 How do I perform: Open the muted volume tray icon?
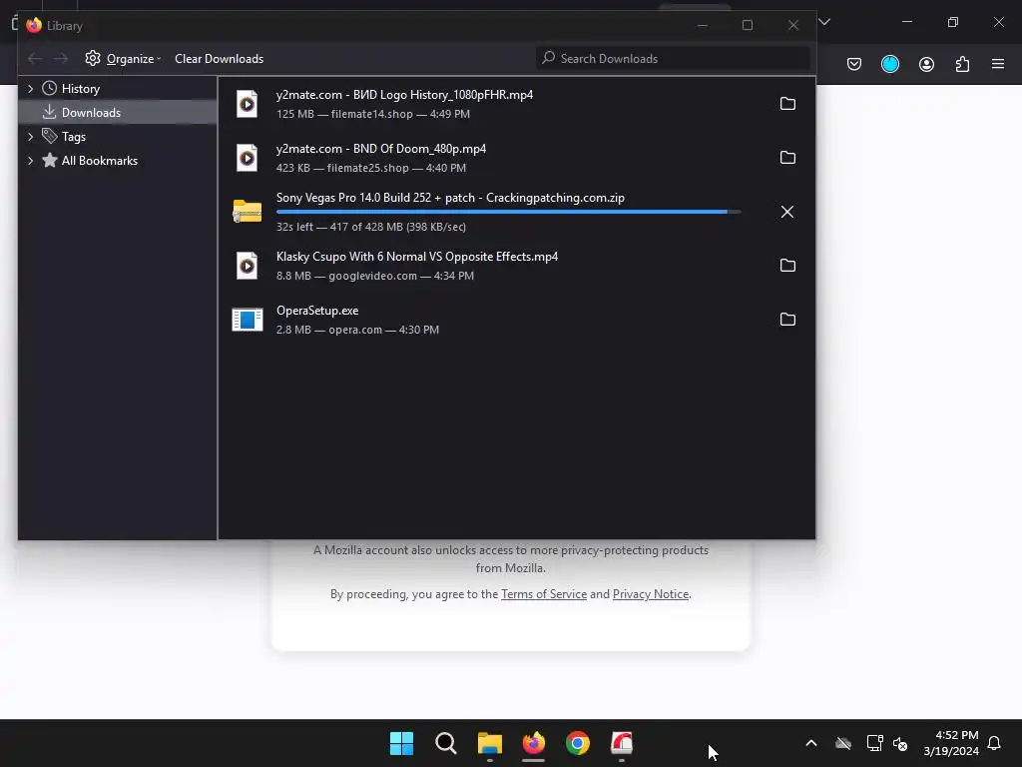pos(900,743)
